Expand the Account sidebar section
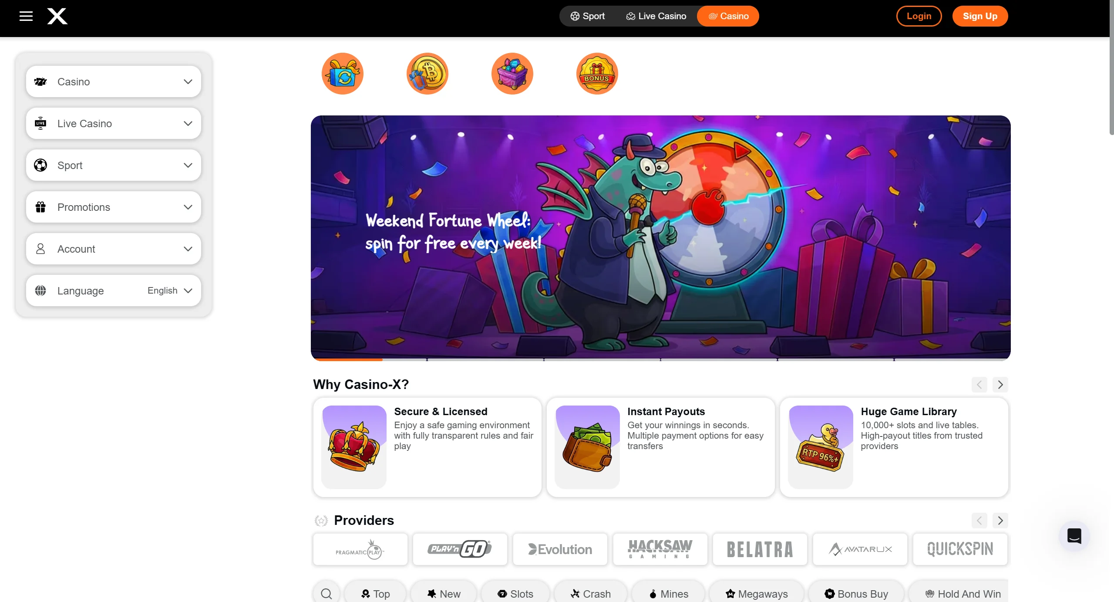The image size is (1114, 602). (x=113, y=249)
